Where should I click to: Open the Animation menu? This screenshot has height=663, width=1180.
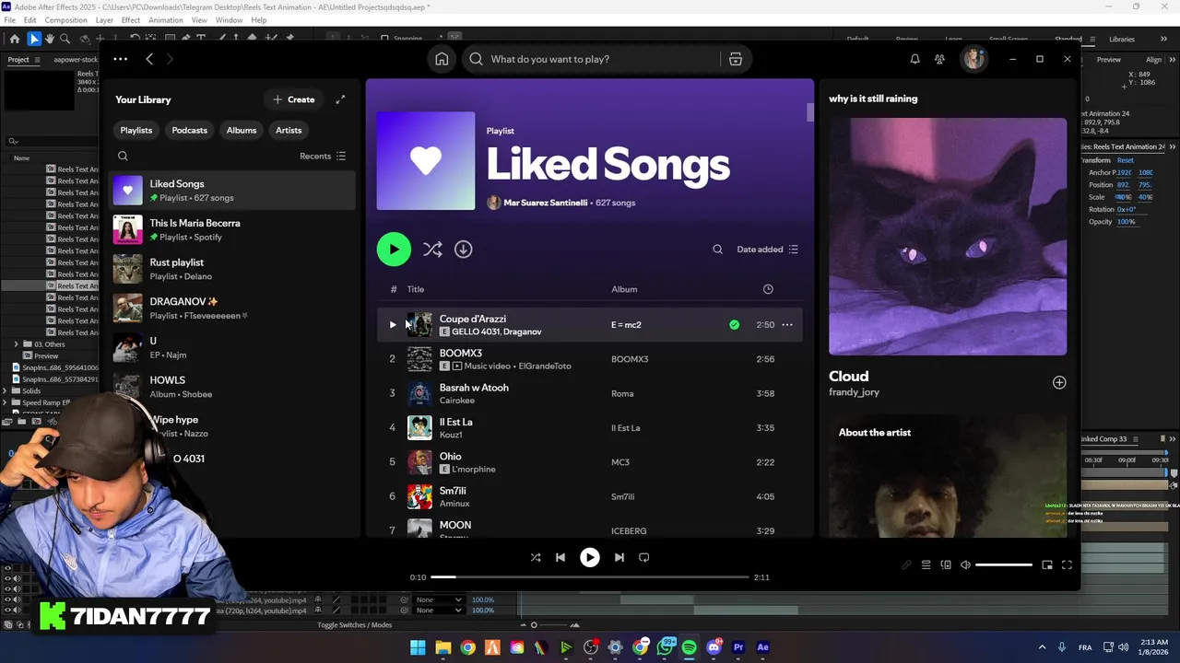click(165, 20)
